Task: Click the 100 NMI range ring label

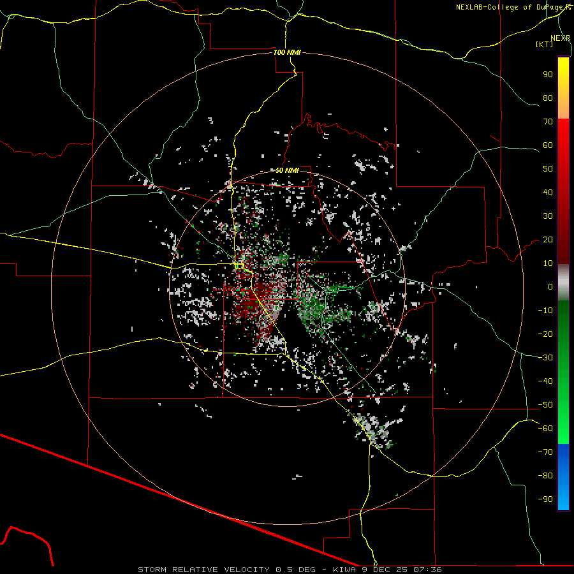Action: pyautogui.click(x=287, y=52)
